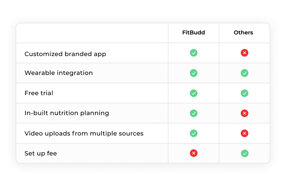Select the Wearable integration row label
The width and height of the screenshot is (286, 186).
[59, 73]
